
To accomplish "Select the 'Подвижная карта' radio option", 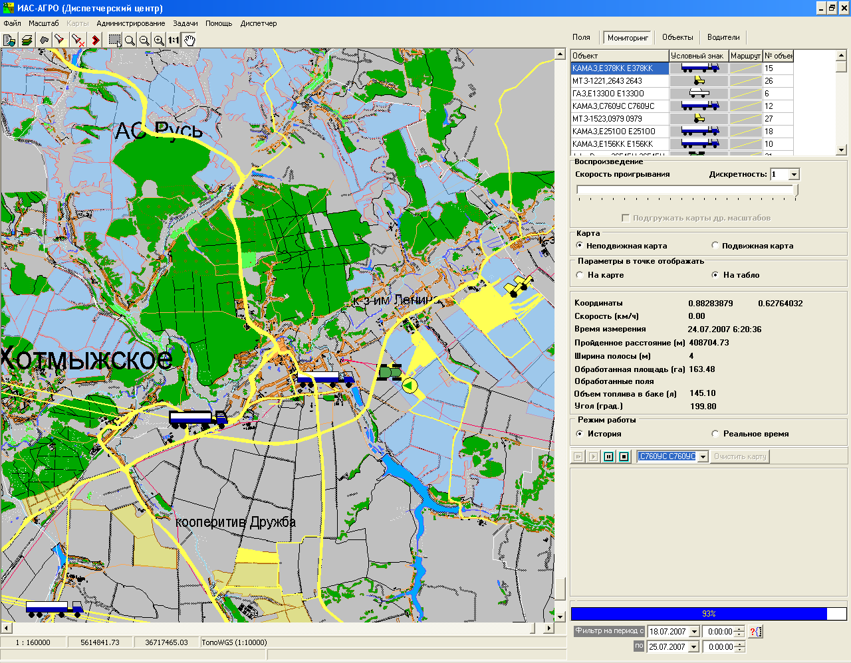I will [715, 246].
